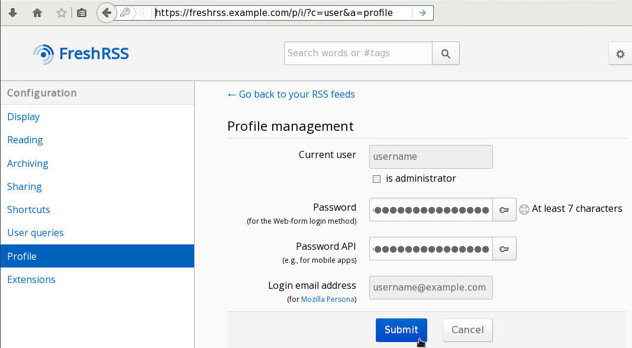
Task: Follow 'Go back to your RSS feeds' link
Action: pos(291,94)
